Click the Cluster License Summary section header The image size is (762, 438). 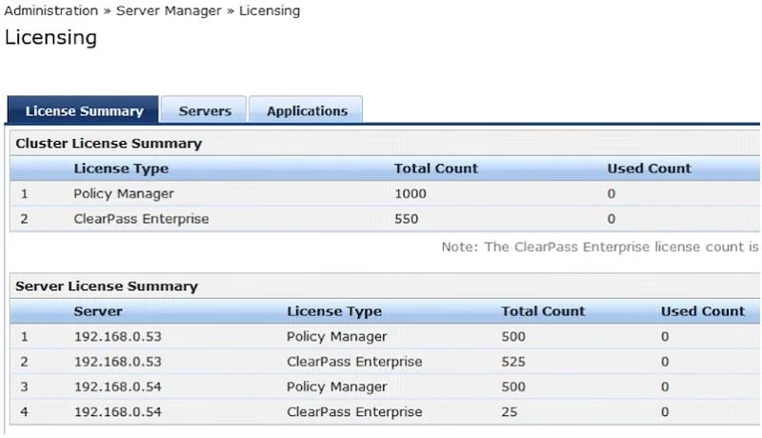(109, 143)
